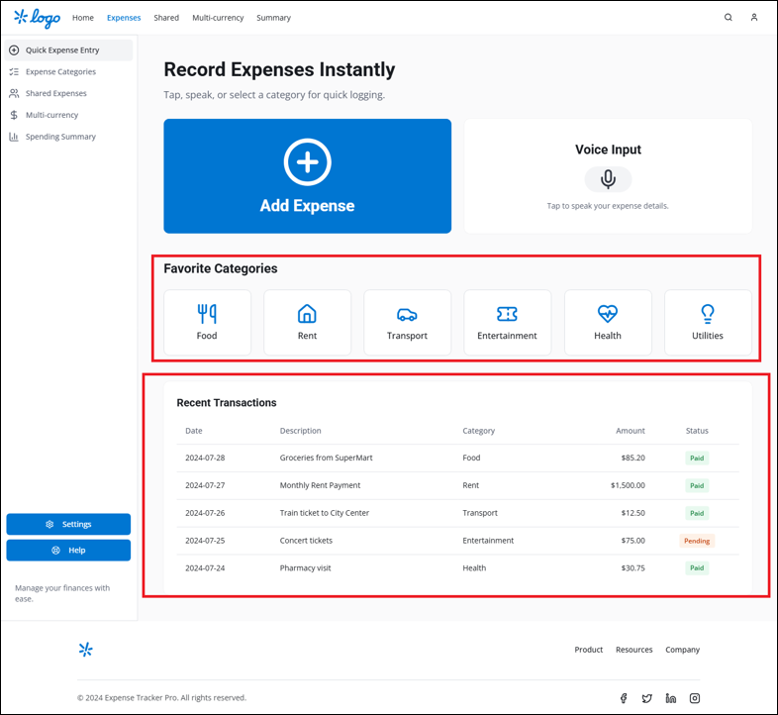Open the Summary nav item
Image resolution: width=778 pixels, height=715 pixels.
click(273, 18)
